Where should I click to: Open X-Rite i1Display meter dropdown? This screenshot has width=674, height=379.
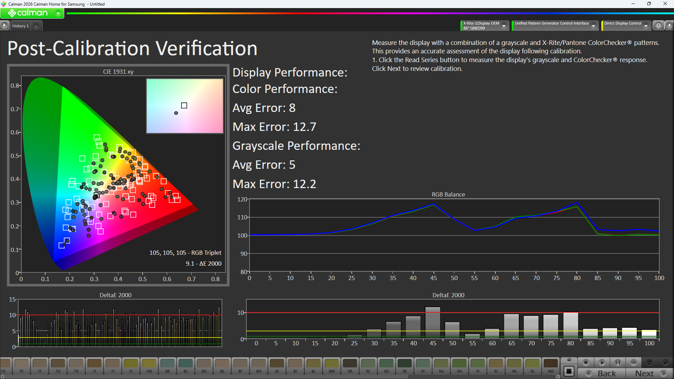[504, 26]
